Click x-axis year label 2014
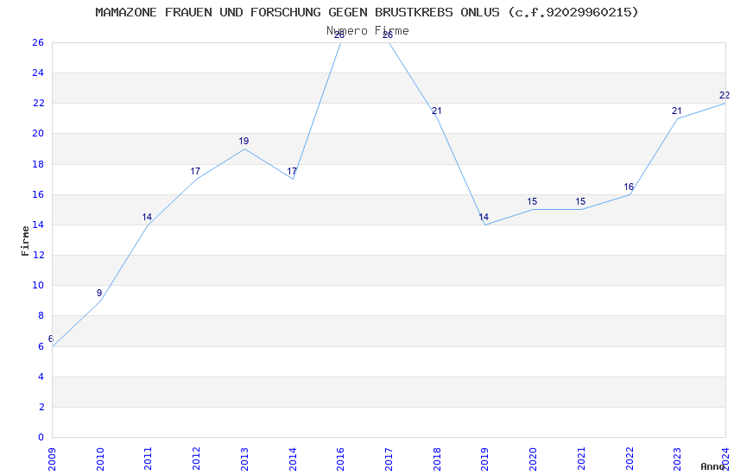Screen dimensions: 734x475 293,459
